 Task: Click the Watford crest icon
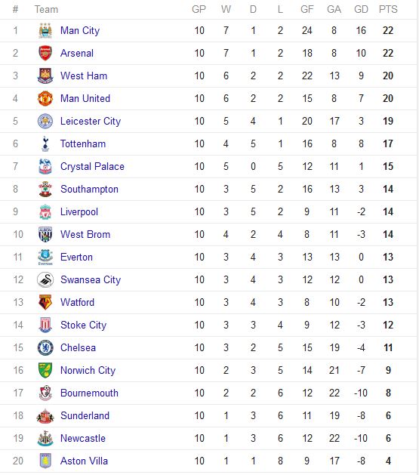(45, 302)
